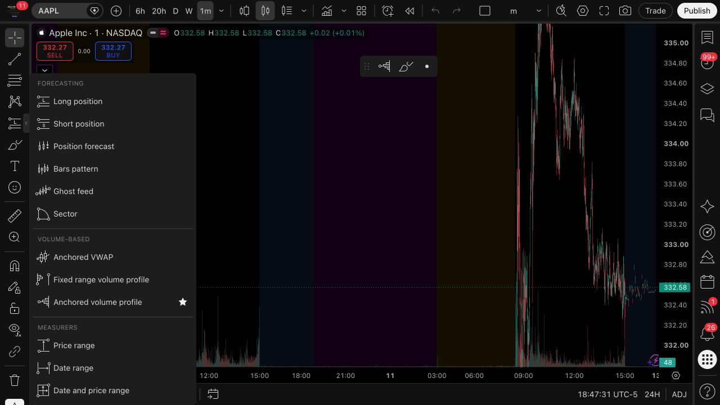Switch to the 6h interval
Image resolution: width=720 pixels, height=405 pixels.
(140, 11)
